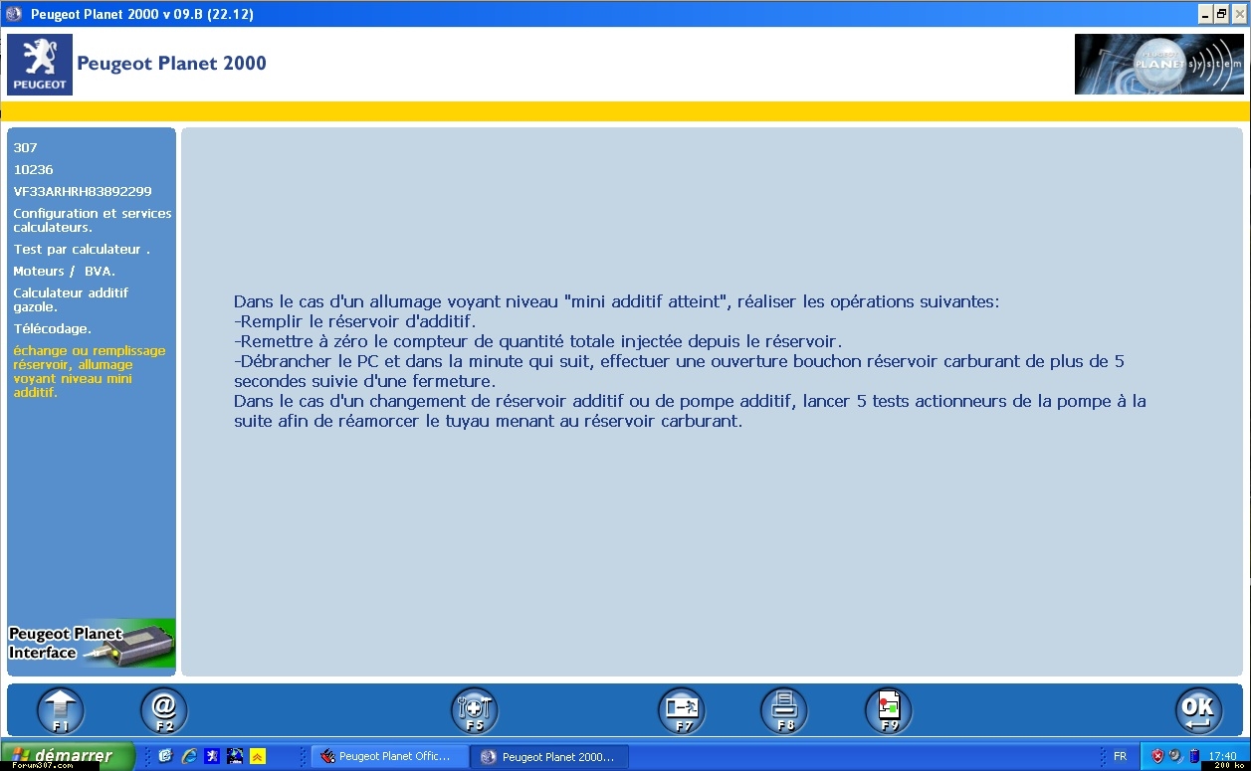Click the blue Peugeot quick launch icon
This screenshot has height=771, width=1251.
click(x=212, y=756)
